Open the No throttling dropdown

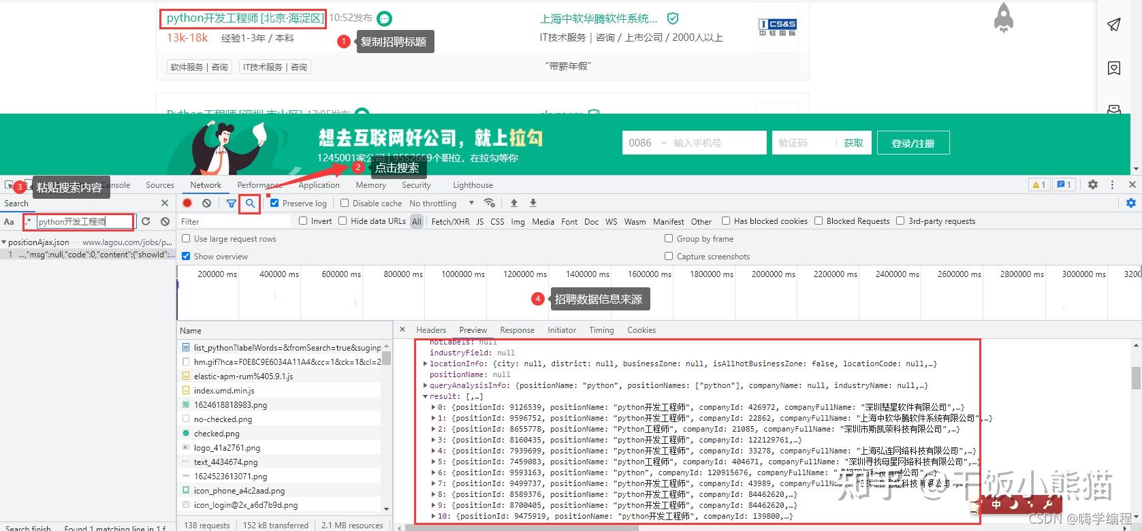(x=441, y=203)
